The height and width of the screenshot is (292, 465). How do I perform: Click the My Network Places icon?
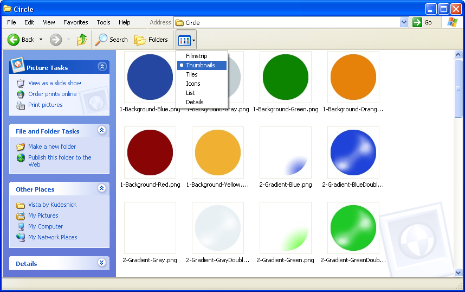pos(21,237)
